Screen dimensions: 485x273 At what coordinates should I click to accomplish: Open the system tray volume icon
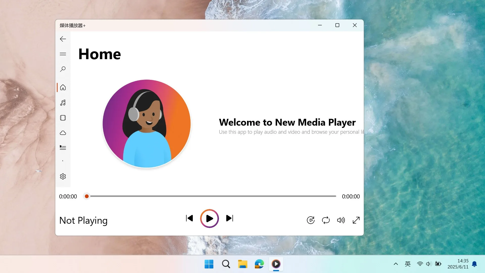click(x=429, y=264)
